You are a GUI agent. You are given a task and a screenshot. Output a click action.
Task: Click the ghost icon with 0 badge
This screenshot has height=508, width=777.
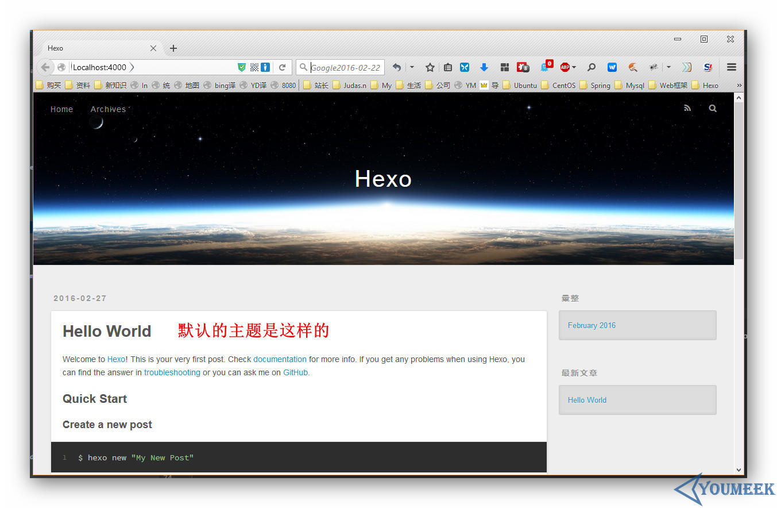tap(546, 66)
